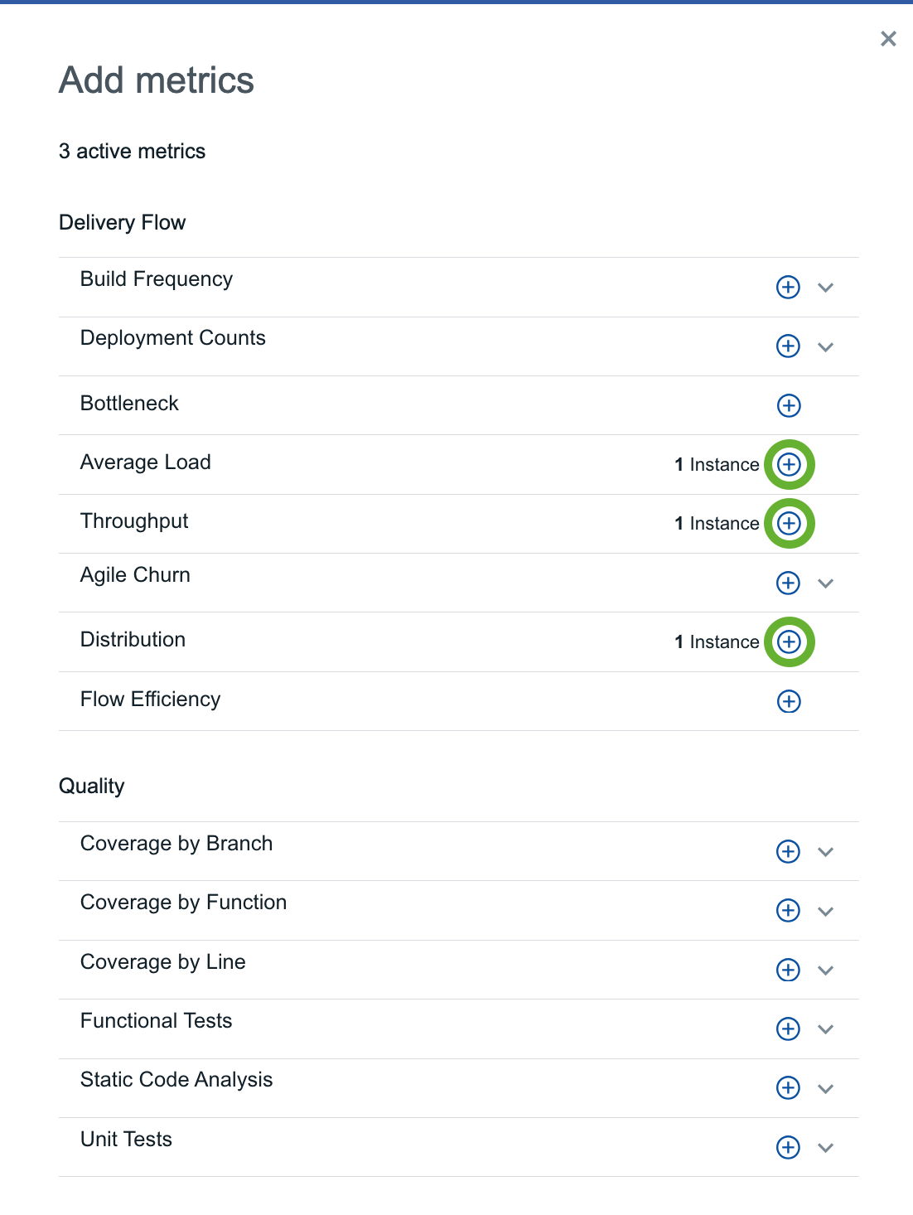Screen dimensions: 913x1215
Task: Add the Coverage by Branch metric
Action: coord(788,851)
